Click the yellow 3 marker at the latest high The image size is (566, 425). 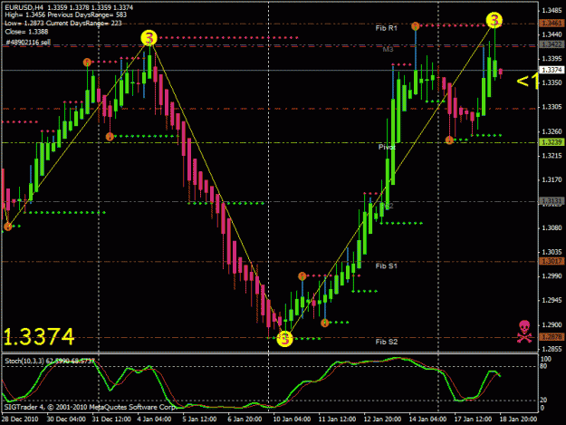(x=494, y=20)
